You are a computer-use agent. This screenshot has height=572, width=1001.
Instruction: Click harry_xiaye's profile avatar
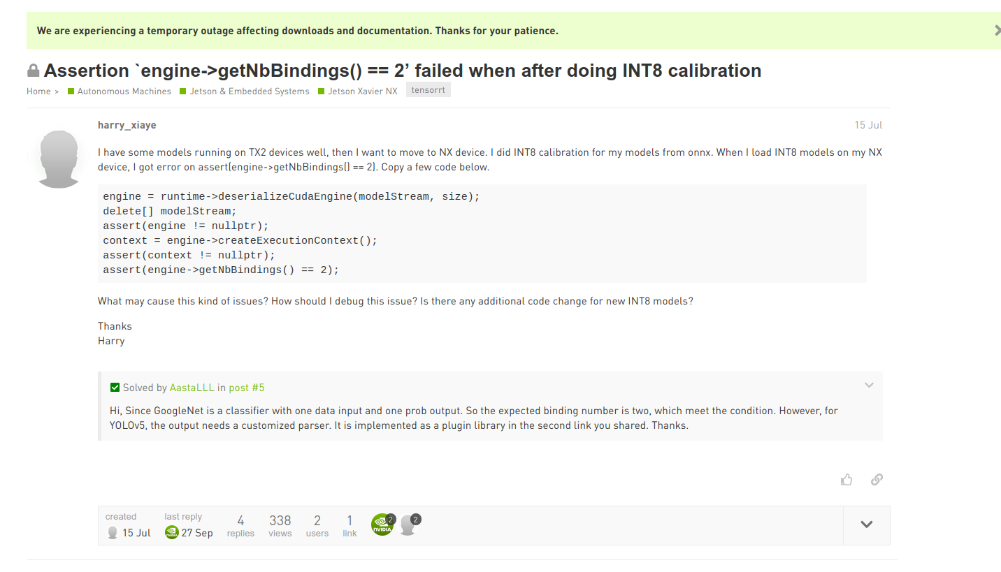[x=59, y=159]
